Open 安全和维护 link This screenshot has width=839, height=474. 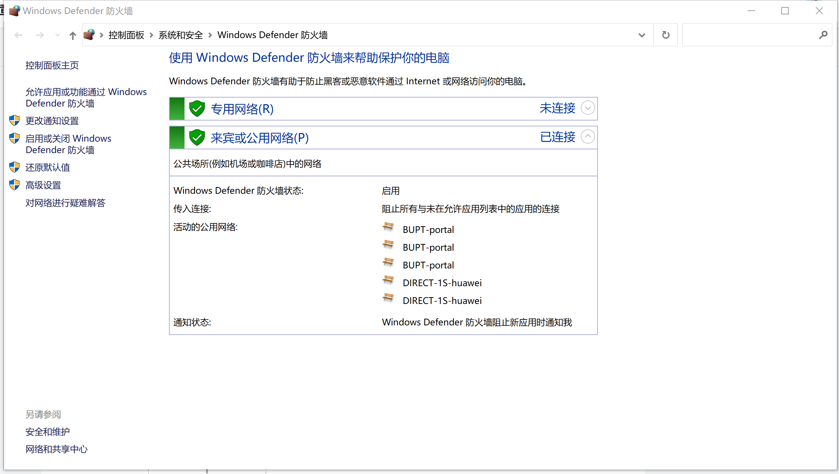[x=47, y=431]
